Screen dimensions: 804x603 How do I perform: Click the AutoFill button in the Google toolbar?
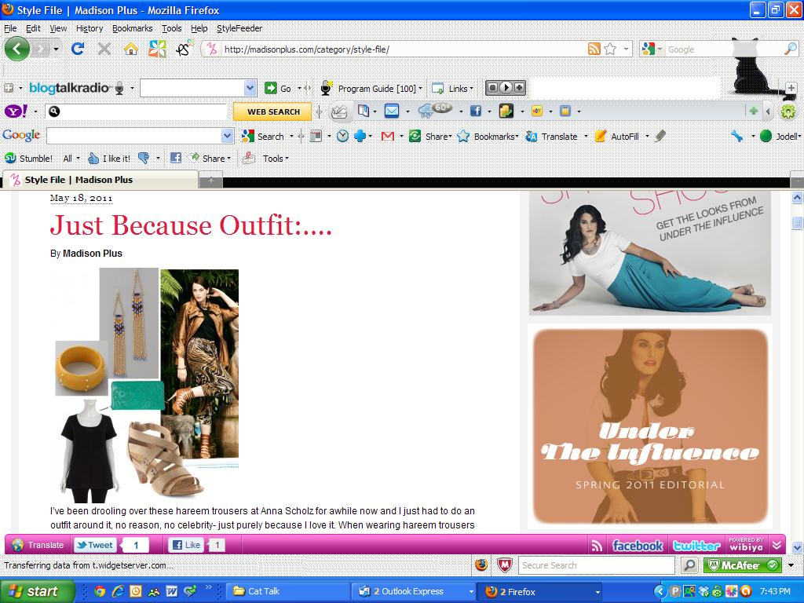pos(617,137)
